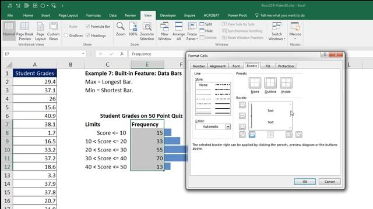Image resolution: width=373 pixels, height=209 pixels.
Task: Toggle the top border button
Action: pos(242,105)
